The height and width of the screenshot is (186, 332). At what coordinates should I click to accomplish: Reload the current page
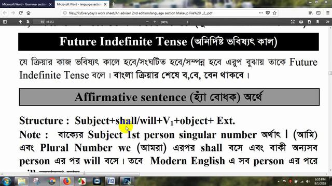click(21, 13)
